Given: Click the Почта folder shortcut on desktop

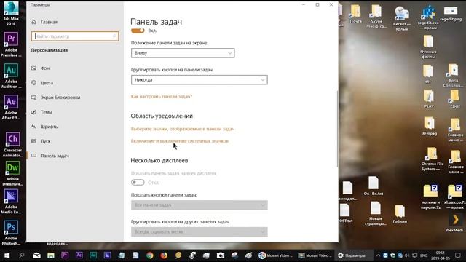Looking at the screenshot, I should (x=356, y=14).
